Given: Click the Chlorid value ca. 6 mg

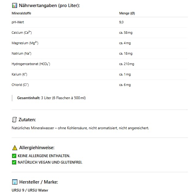Looking at the screenshot, I should (x=125, y=85).
